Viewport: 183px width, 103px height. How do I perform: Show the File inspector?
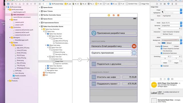[x=157, y=4]
